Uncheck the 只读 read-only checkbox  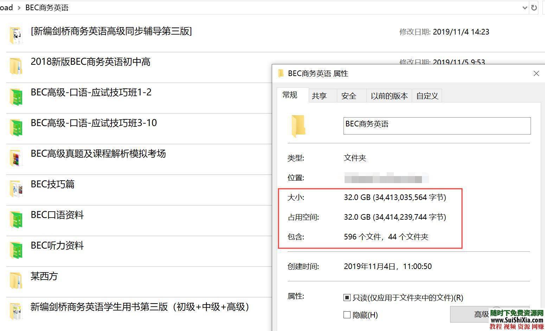point(347,297)
